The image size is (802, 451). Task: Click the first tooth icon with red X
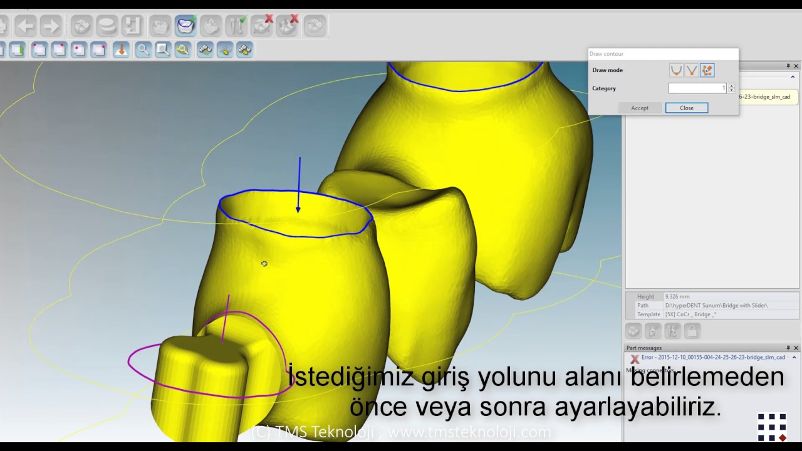click(x=262, y=26)
